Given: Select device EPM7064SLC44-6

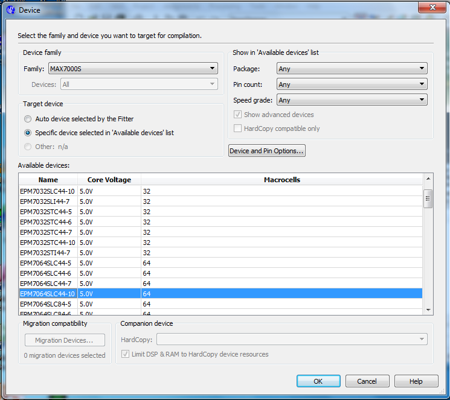Looking at the screenshot, I should tap(220, 273).
